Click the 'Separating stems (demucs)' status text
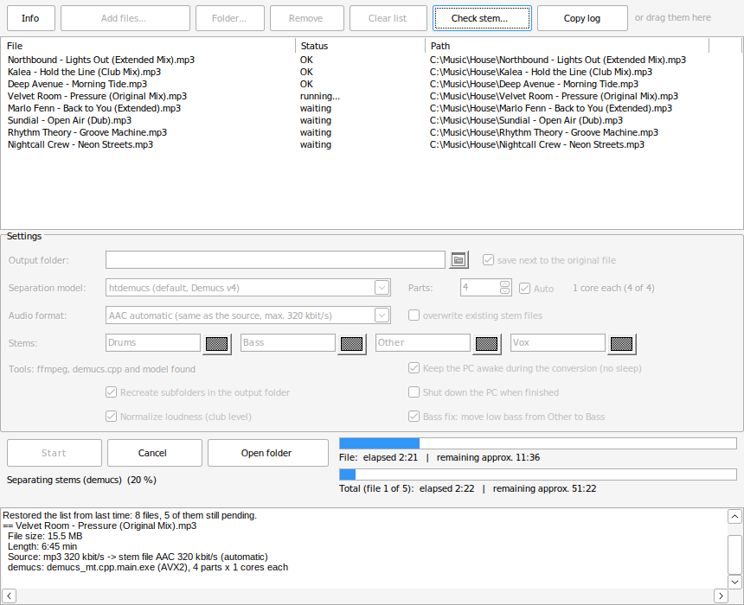Screen dimensions: 744x605 pos(81,480)
